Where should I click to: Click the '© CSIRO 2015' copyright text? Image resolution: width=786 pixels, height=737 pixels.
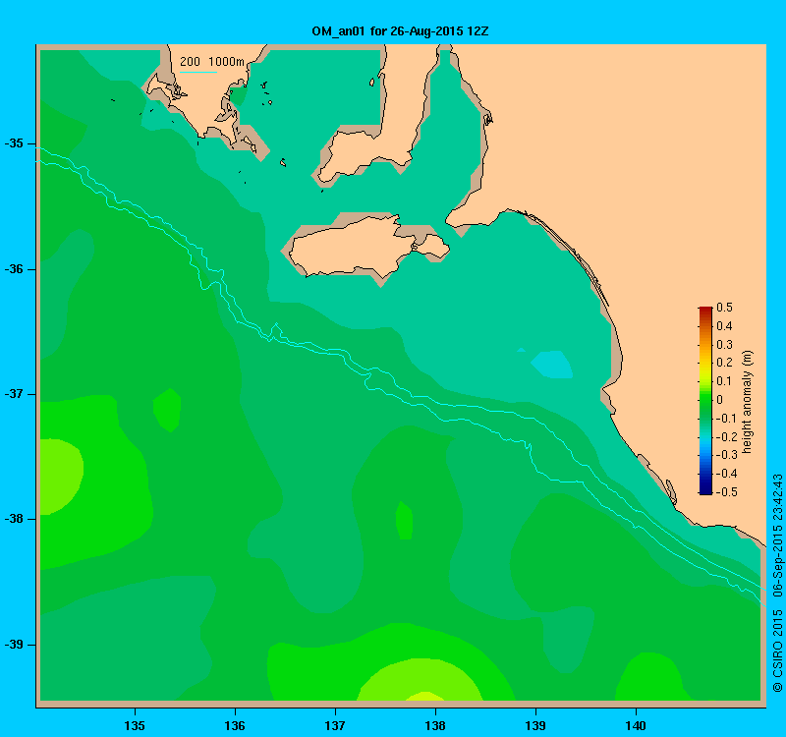pyautogui.click(x=777, y=651)
